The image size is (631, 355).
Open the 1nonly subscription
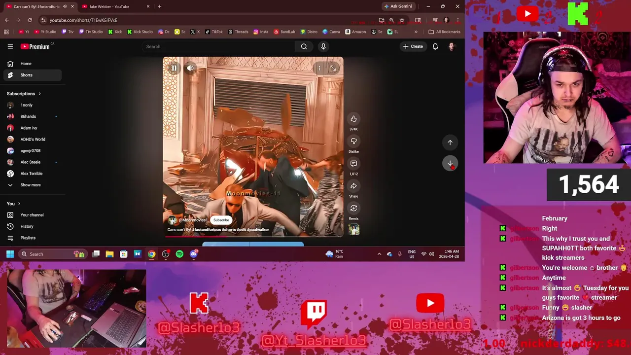tap(33, 105)
